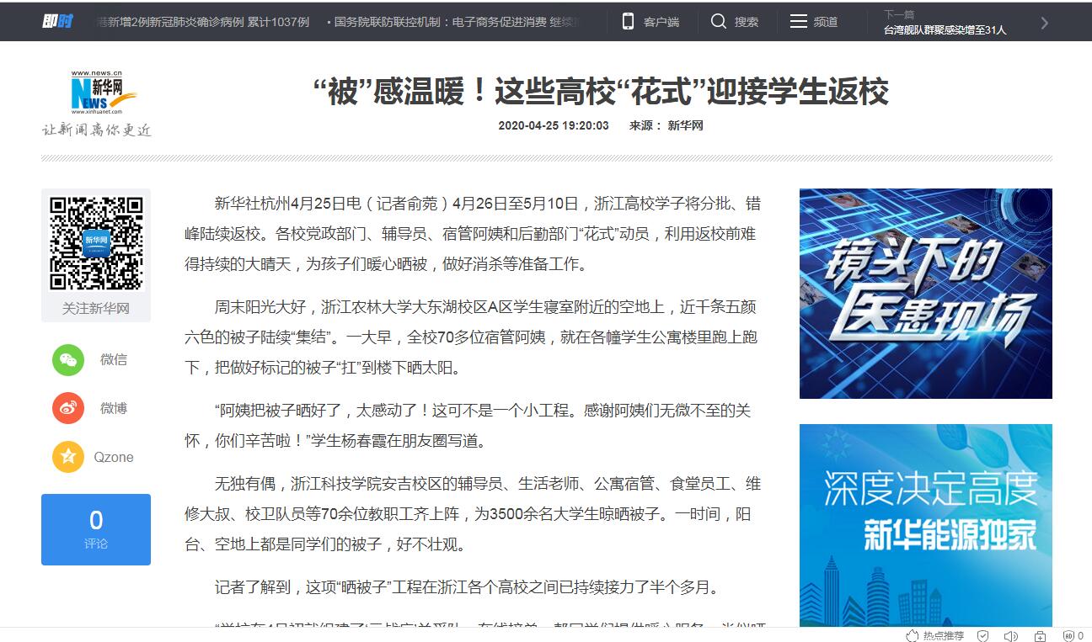This screenshot has width=1092, height=642.
Task: Toggle the speaker sound icon in status bar
Action: pos(1010,636)
